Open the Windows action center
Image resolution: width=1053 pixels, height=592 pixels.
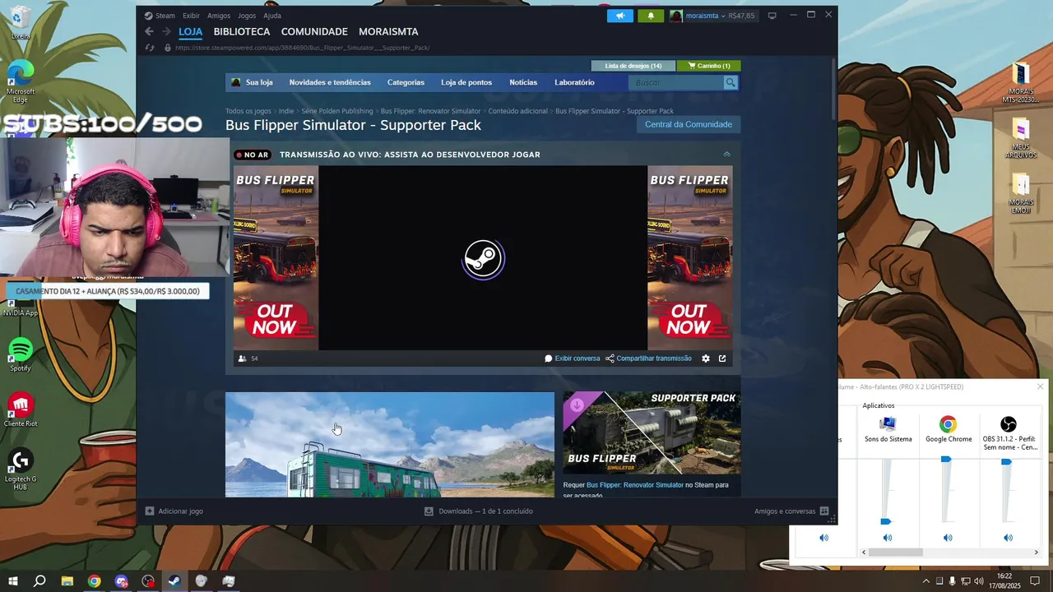click(x=1035, y=581)
